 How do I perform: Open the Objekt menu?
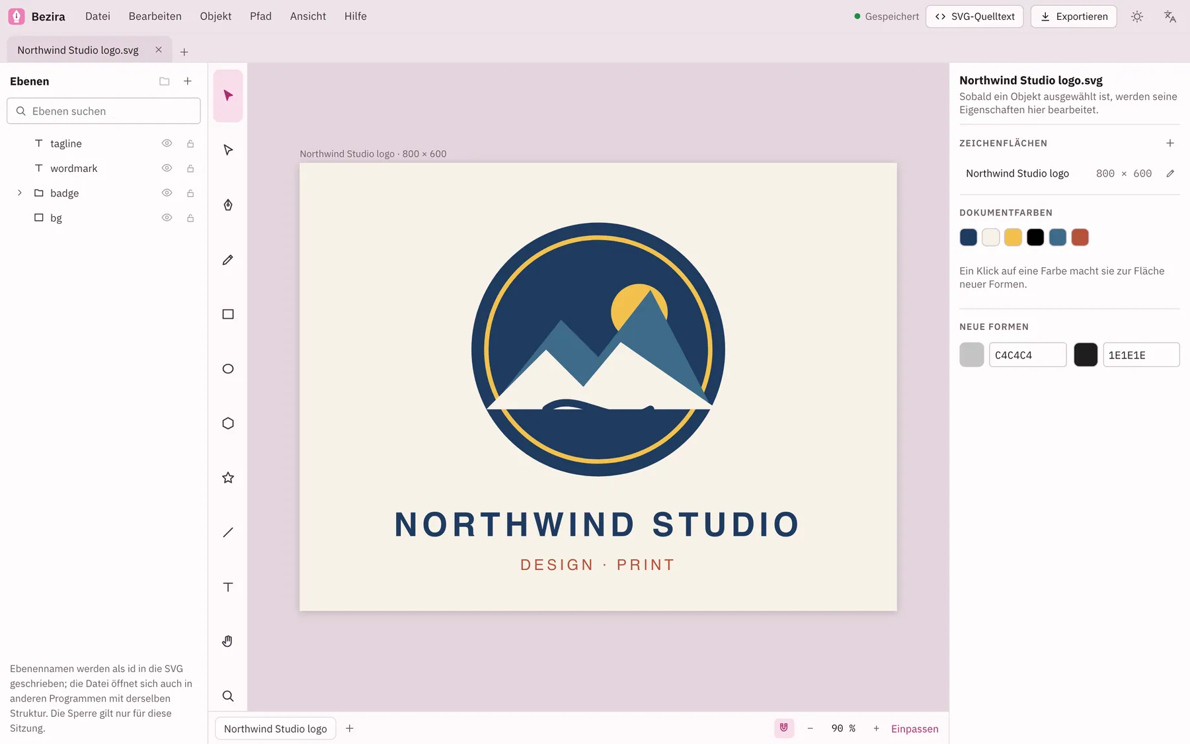[216, 17]
